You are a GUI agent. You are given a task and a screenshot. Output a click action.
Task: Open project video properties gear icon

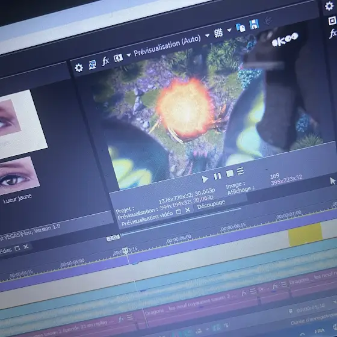(x=79, y=68)
